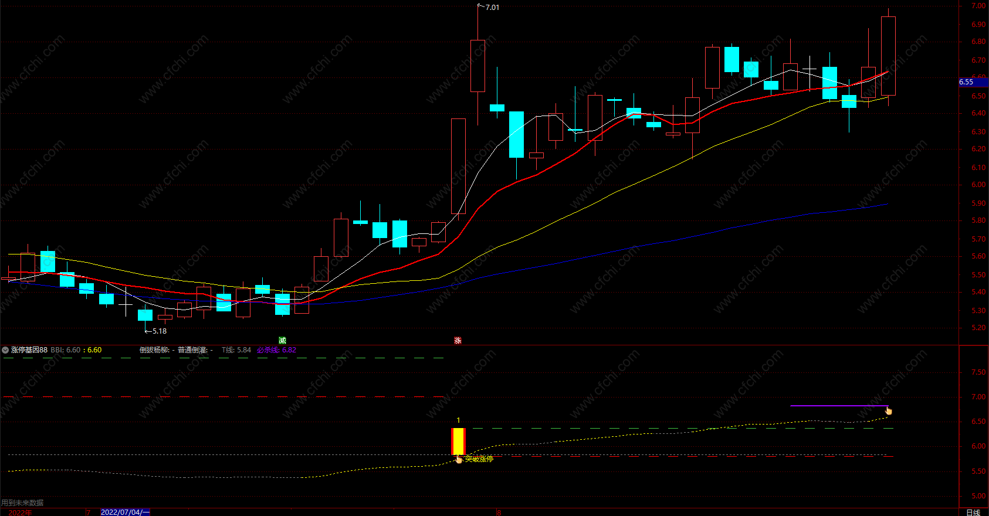Click the 日线 period label
Image resolution: width=989 pixels, height=516 pixels.
[973, 512]
